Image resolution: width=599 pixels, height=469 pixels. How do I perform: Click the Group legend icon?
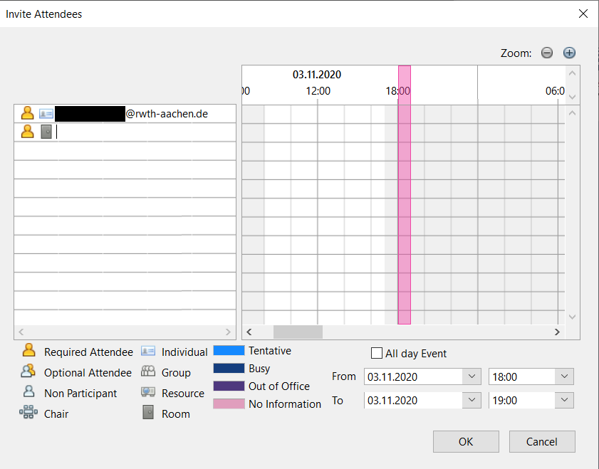pos(148,371)
